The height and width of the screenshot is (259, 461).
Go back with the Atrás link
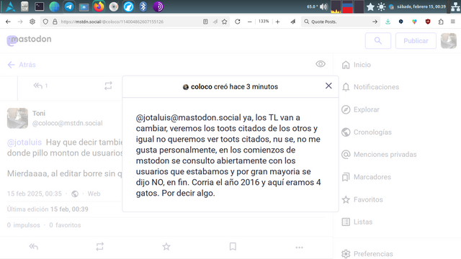coord(22,65)
